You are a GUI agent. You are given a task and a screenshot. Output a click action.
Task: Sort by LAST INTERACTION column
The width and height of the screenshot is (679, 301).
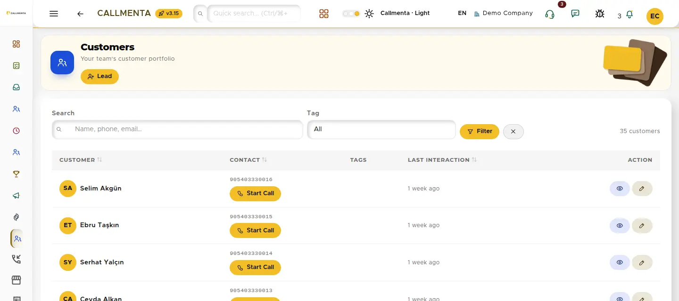coord(442,160)
